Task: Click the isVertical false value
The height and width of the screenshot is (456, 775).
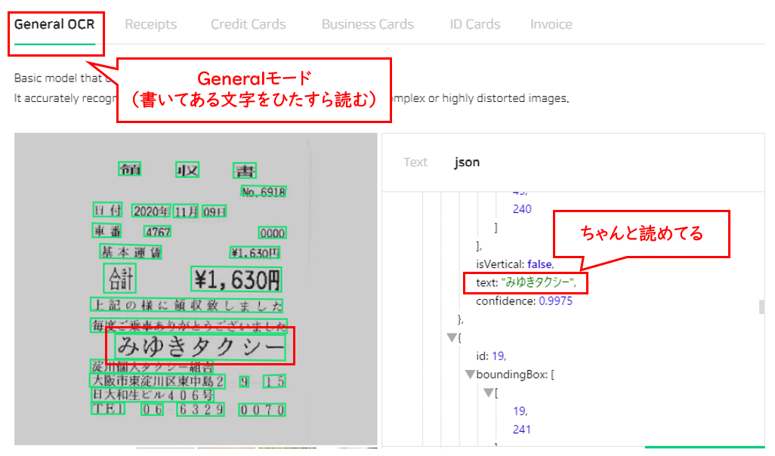Action: click(540, 264)
